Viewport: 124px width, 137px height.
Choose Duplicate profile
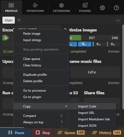pyautogui.click(x=41, y=75)
